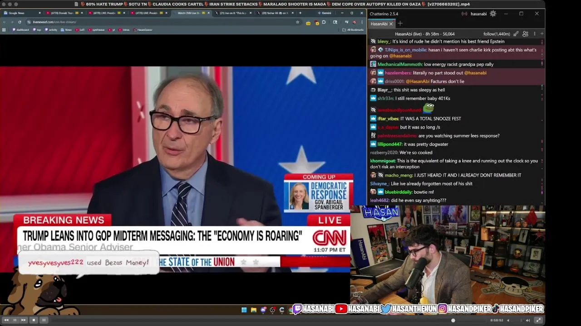Bookmark this page with star icon
Screen dimensions: 581x326
(297, 22)
